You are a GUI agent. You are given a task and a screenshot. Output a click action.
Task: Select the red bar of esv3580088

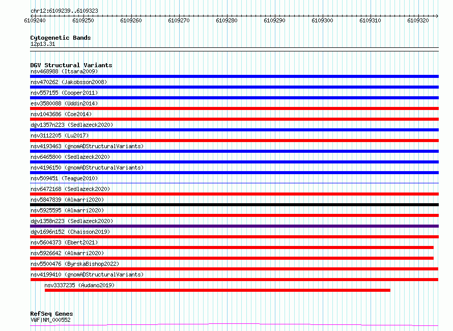[234, 108]
